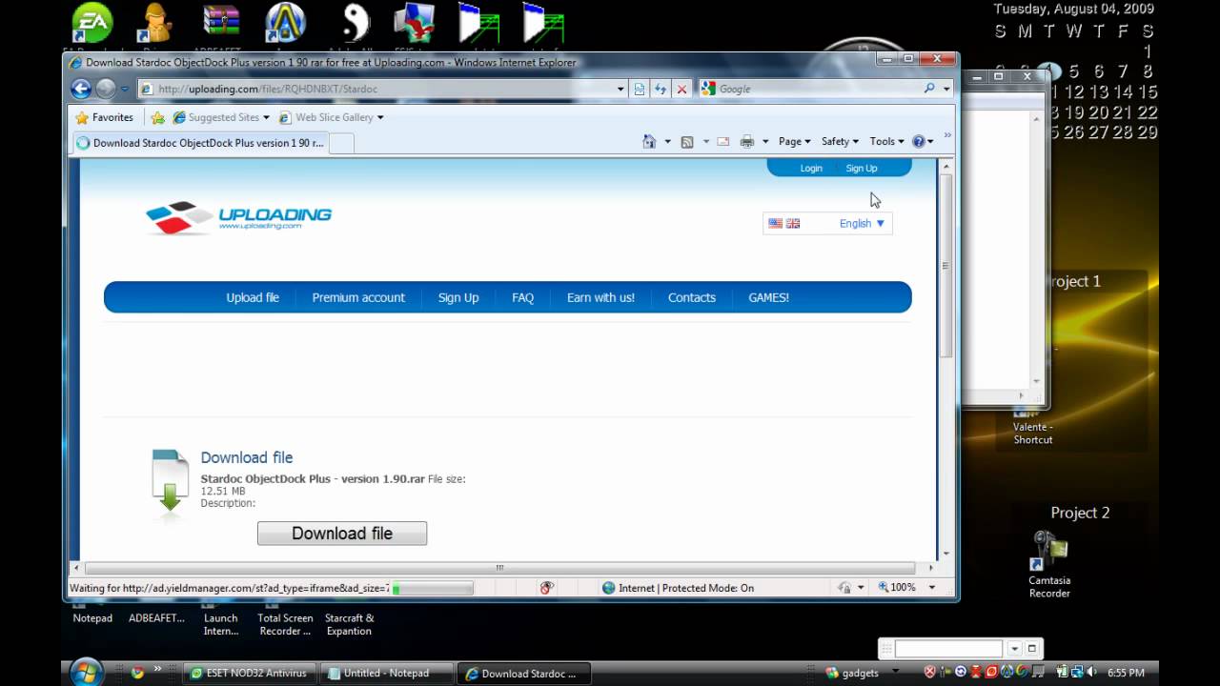1220x686 pixels.
Task: Click the RSS Feeds icon
Action: pyautogui.click(x=687, y=141)
